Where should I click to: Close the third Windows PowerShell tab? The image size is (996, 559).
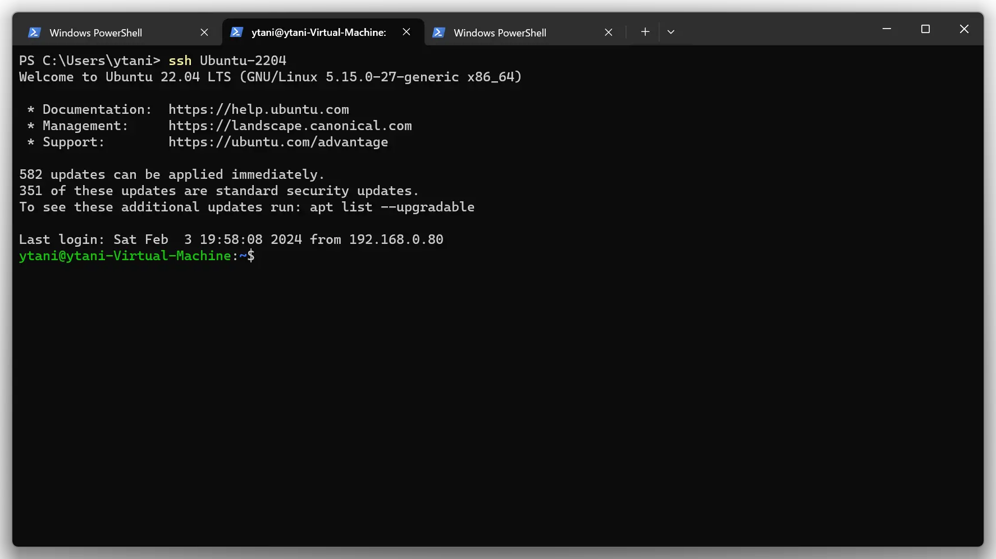(x=609, y=33)
